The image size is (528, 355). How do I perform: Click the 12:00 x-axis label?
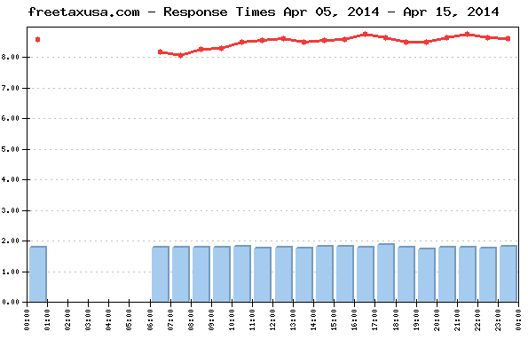pyautogui.click(x=273, y=320)
